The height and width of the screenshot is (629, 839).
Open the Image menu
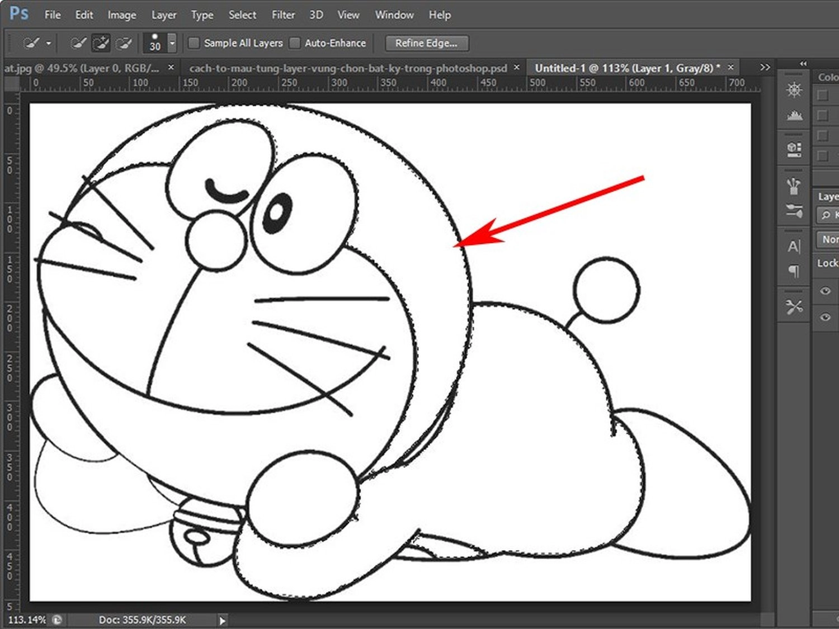tap(121, 15)
